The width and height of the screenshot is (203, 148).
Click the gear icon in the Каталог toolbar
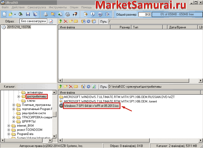click(88, 87)
